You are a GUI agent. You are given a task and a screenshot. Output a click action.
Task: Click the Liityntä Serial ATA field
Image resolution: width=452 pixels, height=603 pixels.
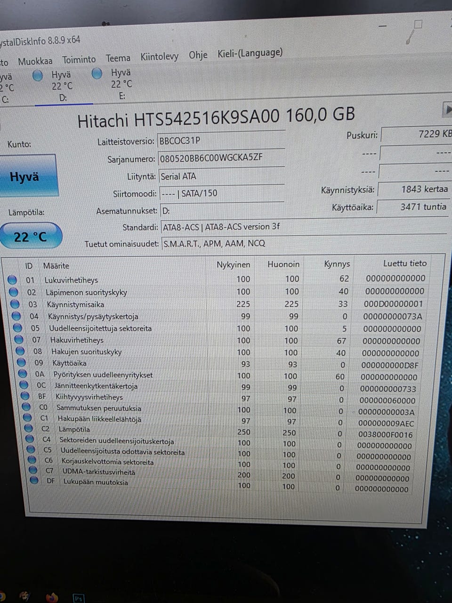221,176
